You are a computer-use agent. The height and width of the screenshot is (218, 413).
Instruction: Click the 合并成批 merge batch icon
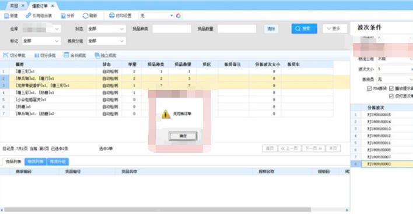coord(66,55)
